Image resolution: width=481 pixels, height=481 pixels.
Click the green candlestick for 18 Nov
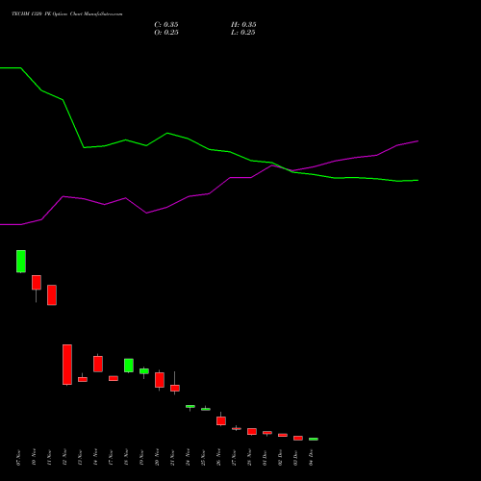tap(129, 366)
